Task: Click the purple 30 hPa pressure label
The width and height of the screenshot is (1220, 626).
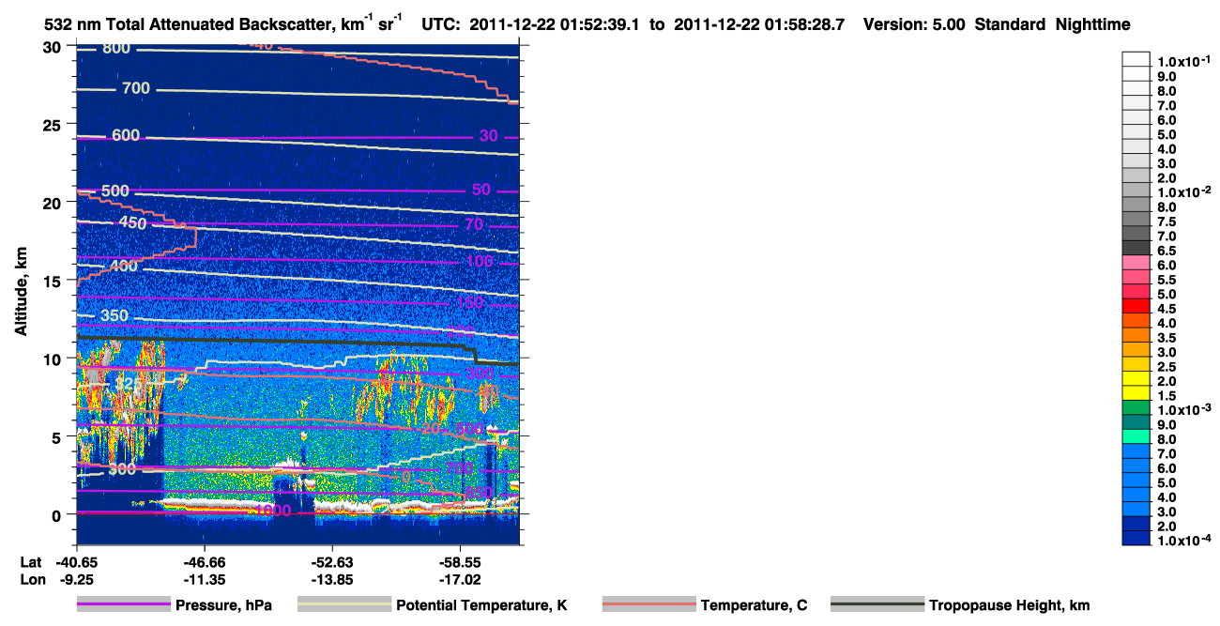Action: tap(488, 136)
